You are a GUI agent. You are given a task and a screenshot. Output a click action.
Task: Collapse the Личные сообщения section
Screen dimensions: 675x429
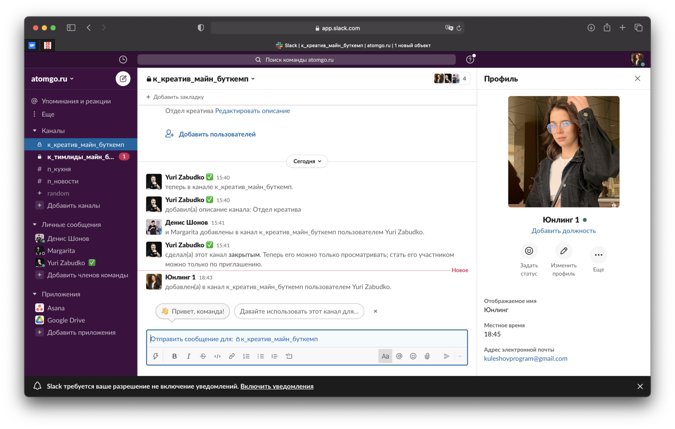(35, 225)
